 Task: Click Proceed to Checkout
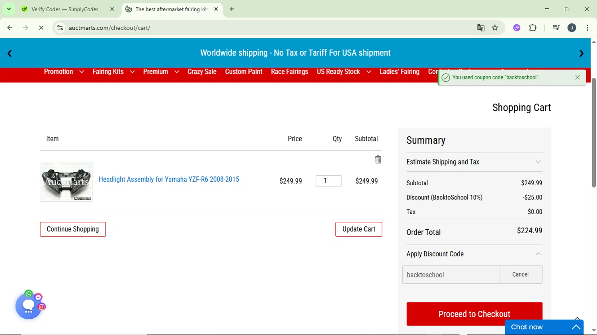pos(474,314)
